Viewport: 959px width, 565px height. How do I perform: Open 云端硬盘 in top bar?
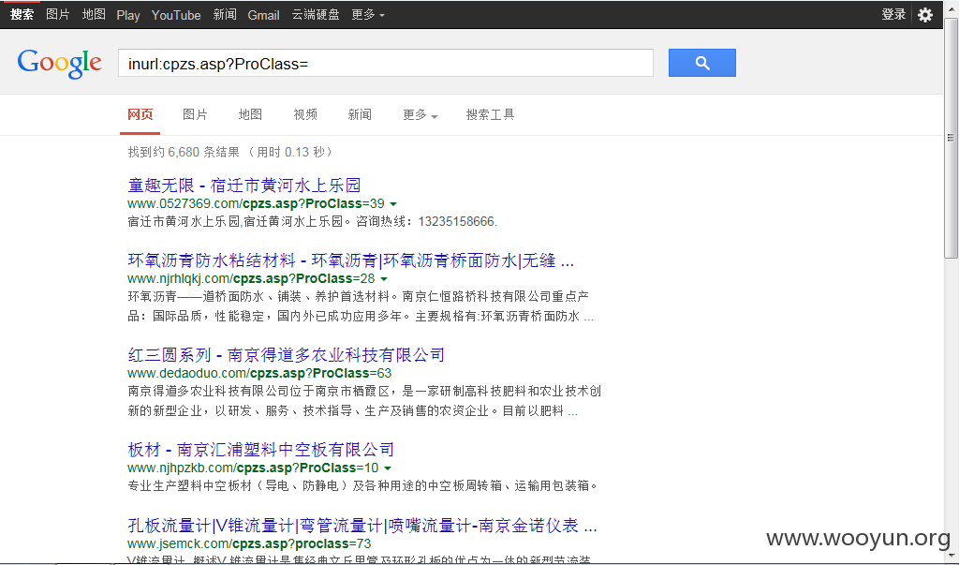pos(316,15)
